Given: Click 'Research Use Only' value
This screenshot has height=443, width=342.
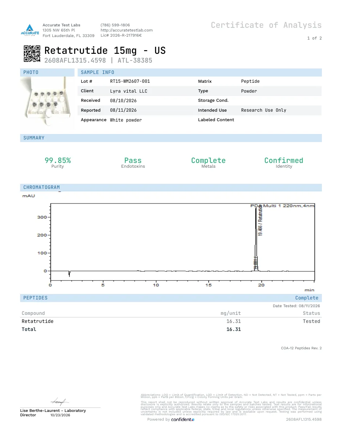Looking at the screenshot, I should [x=264, y=110].
